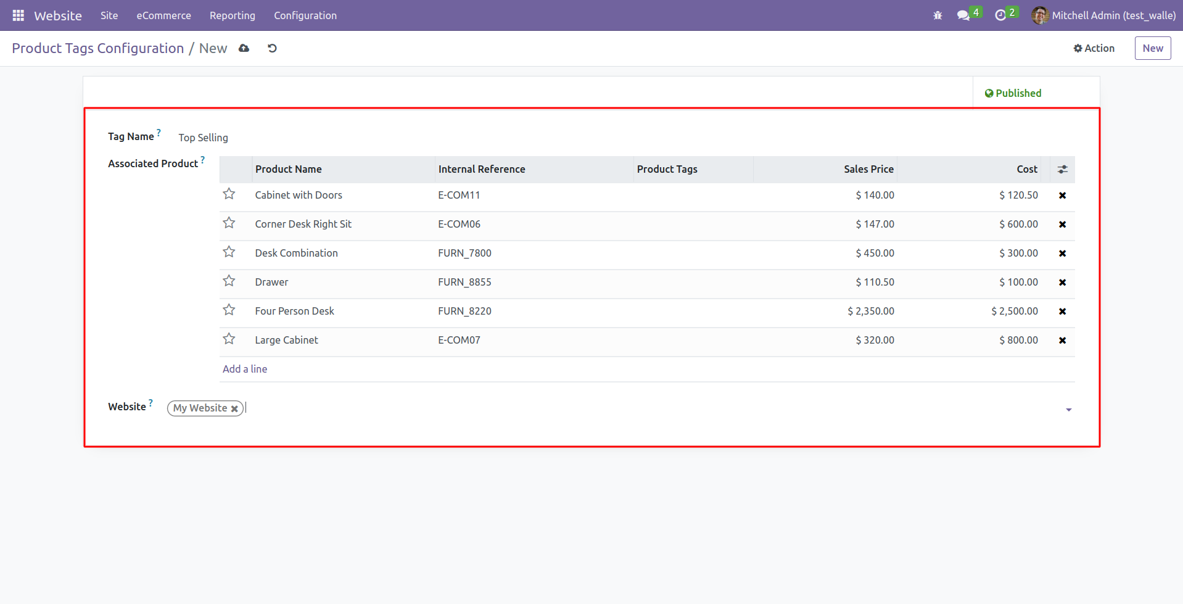The height and width of the screenshot is (604, 1183).
Task: Expand the Website field dropdown arrow
Action: point(1068,410)
